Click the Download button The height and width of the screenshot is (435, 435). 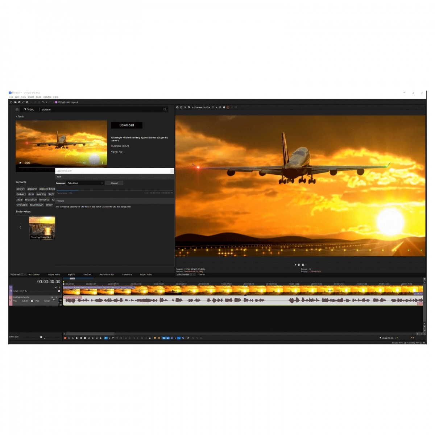click(x=127, y=125)
